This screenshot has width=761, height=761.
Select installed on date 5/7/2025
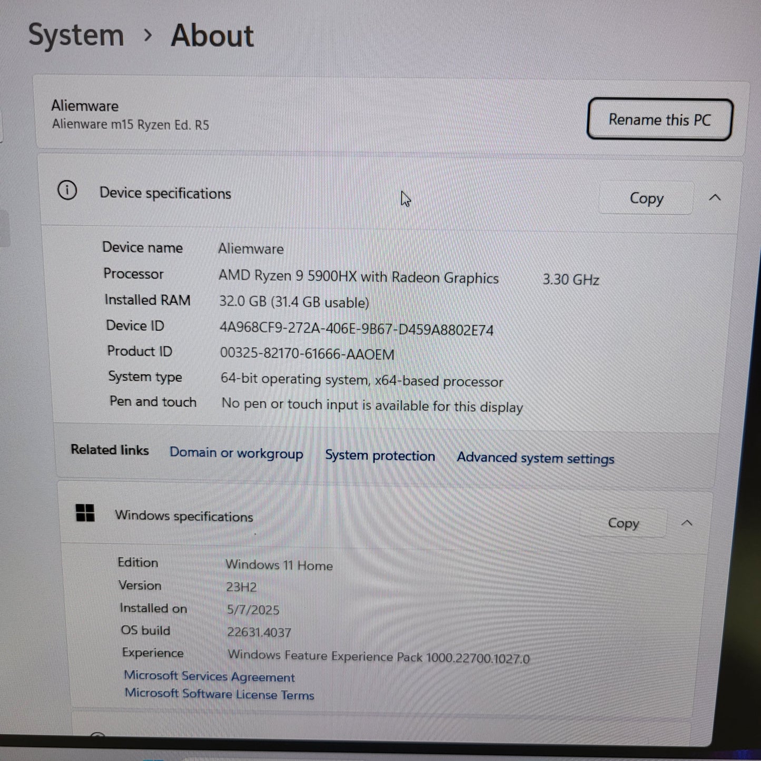(x=253, y=609)
